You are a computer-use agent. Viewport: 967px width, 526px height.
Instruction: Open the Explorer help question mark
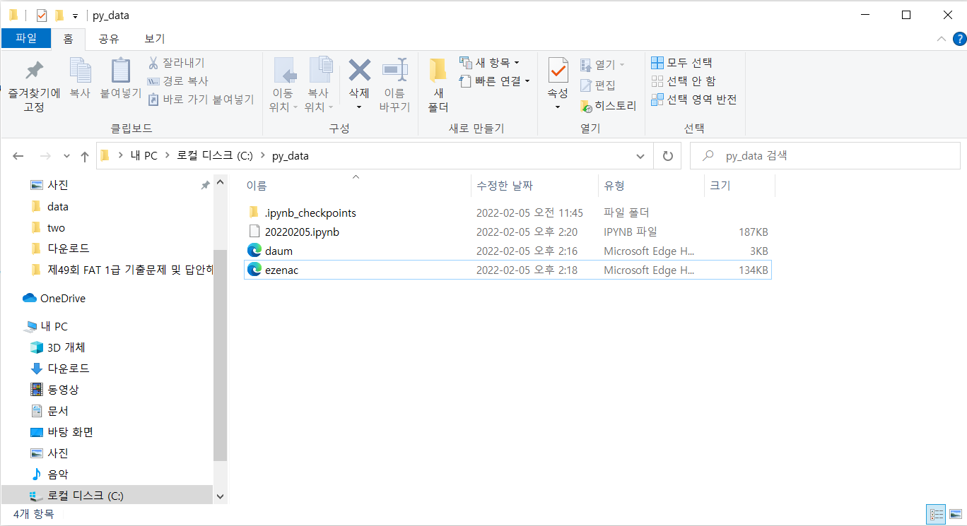(x=958, y=39)
